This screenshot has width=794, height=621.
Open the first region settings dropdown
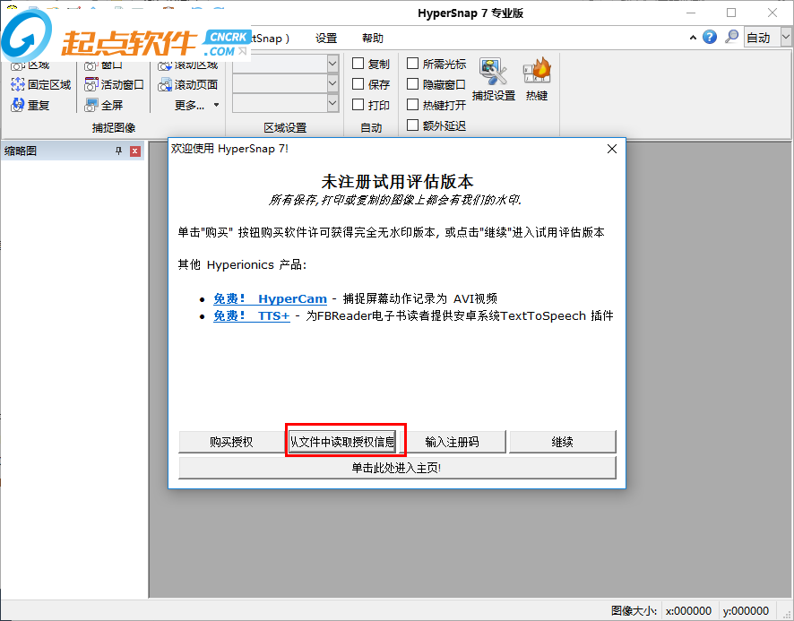pos(332,64)
